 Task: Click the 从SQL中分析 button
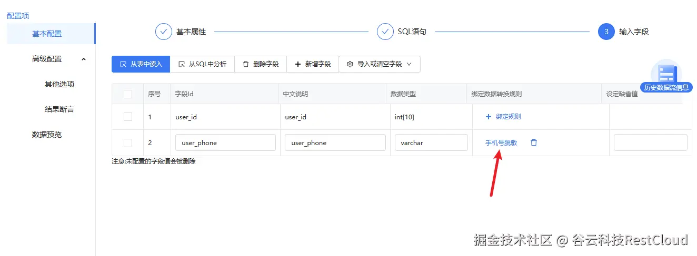coord(202,64)
